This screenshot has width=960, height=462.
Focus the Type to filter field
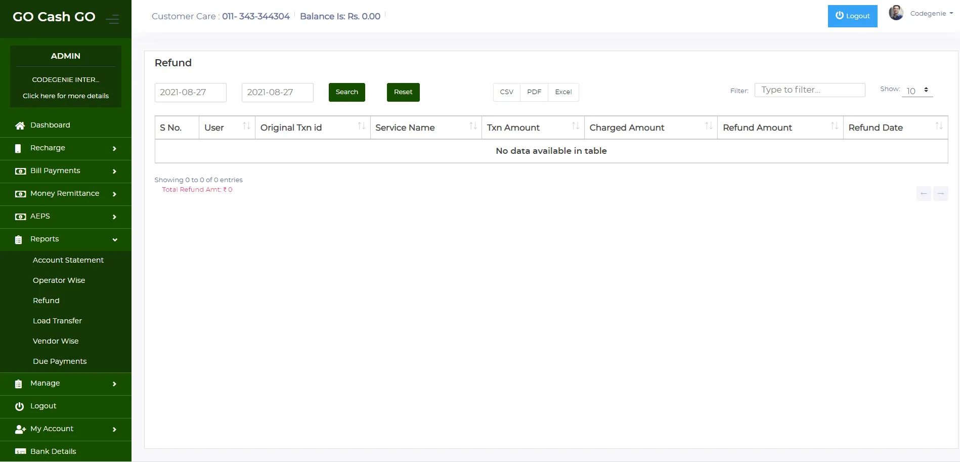pyautogui.click(x=809, y=90)
